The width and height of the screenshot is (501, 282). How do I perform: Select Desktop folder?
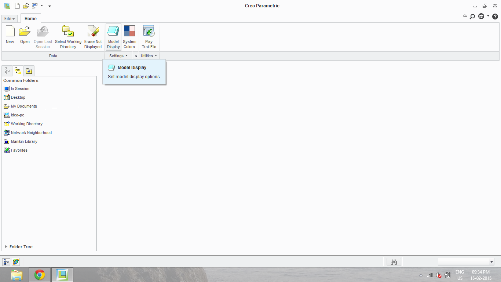[14, 97]
